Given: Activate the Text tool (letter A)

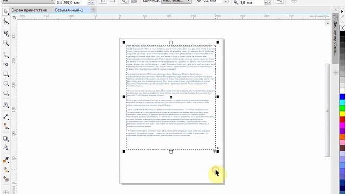Looking at the screenshot, I should (x=6, y=105).
